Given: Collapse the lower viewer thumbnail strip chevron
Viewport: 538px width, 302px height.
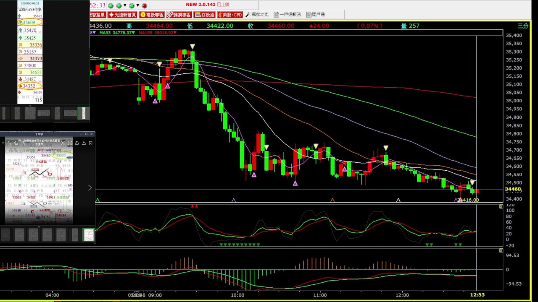Looking at the screenshot, I should 39,227.
